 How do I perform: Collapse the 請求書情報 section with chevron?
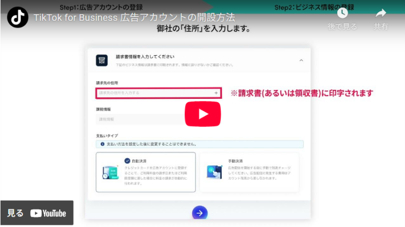[301, 61]
